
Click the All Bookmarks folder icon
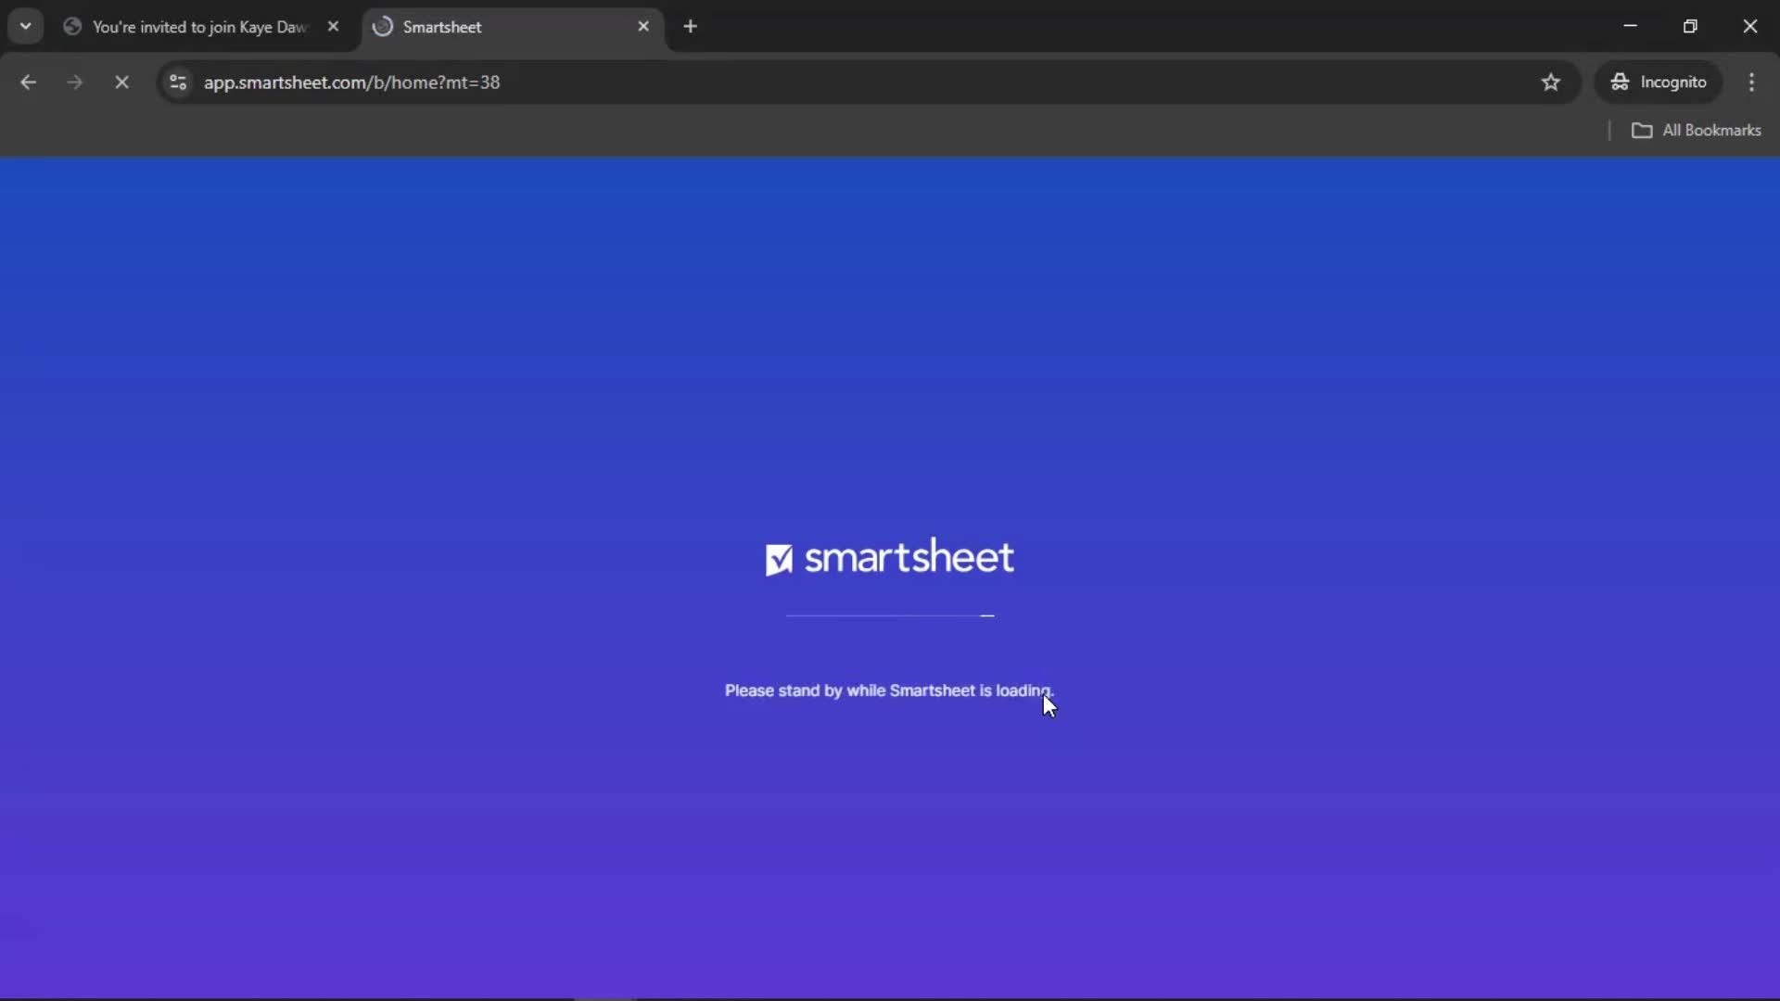(1643, 131)
